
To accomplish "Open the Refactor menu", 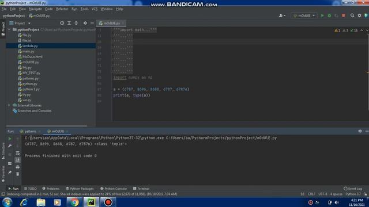I will click(x=62, y=9).
